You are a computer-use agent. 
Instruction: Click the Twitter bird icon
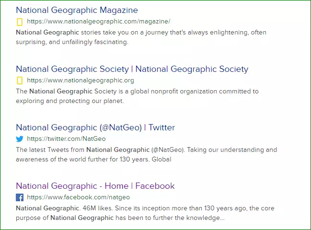point(20,139)
